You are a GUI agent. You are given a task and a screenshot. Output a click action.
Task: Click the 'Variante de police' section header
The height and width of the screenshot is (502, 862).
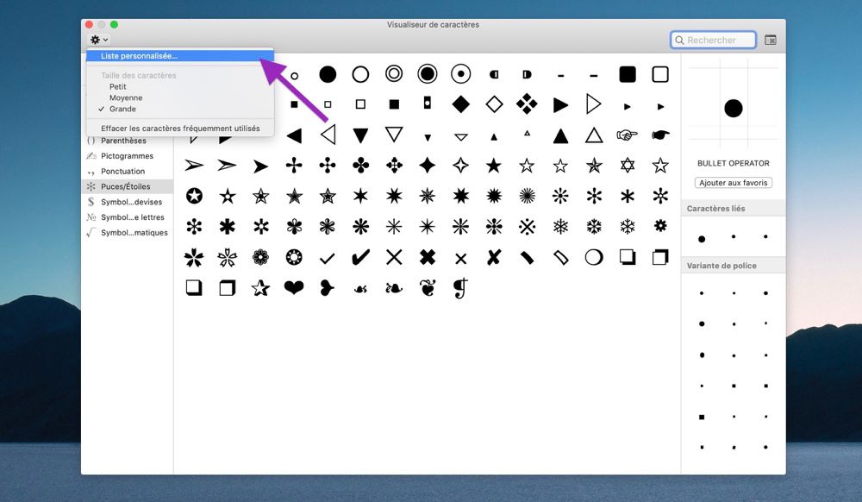(x=734, y=266)
